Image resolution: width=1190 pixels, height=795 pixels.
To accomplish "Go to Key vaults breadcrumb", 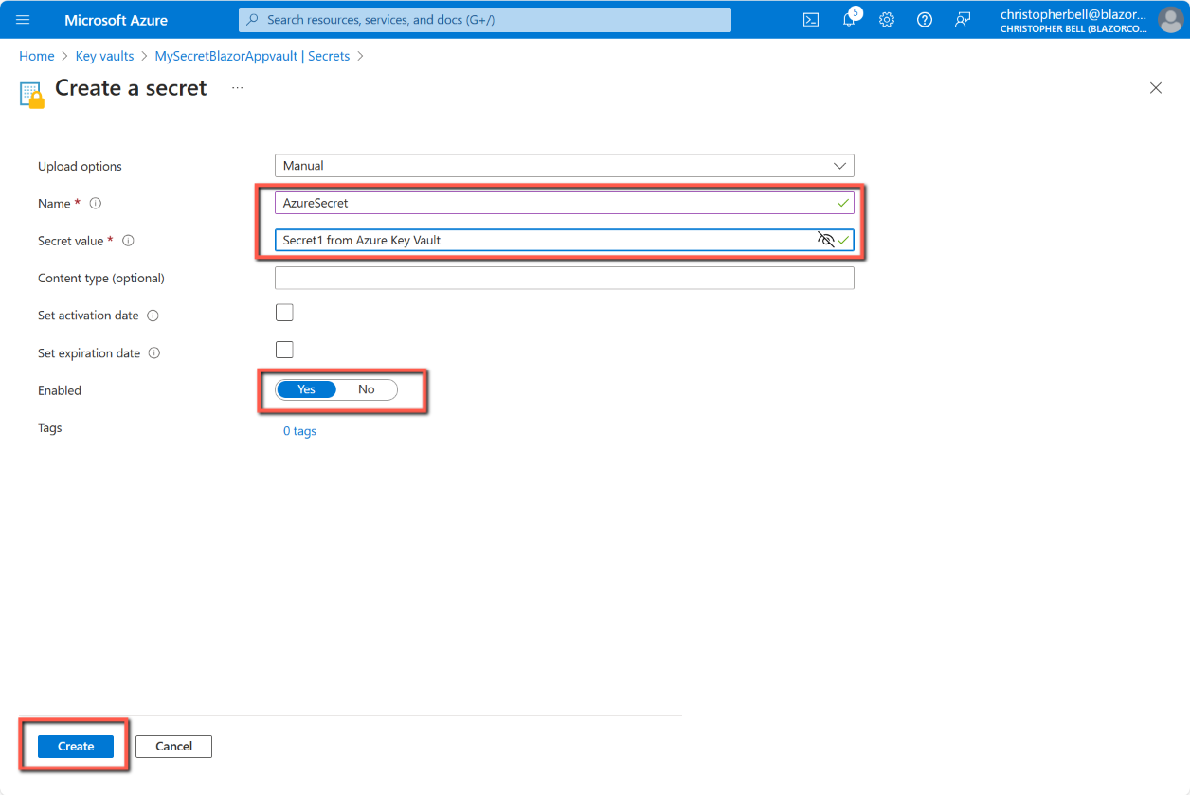I will tap(104, 56).
